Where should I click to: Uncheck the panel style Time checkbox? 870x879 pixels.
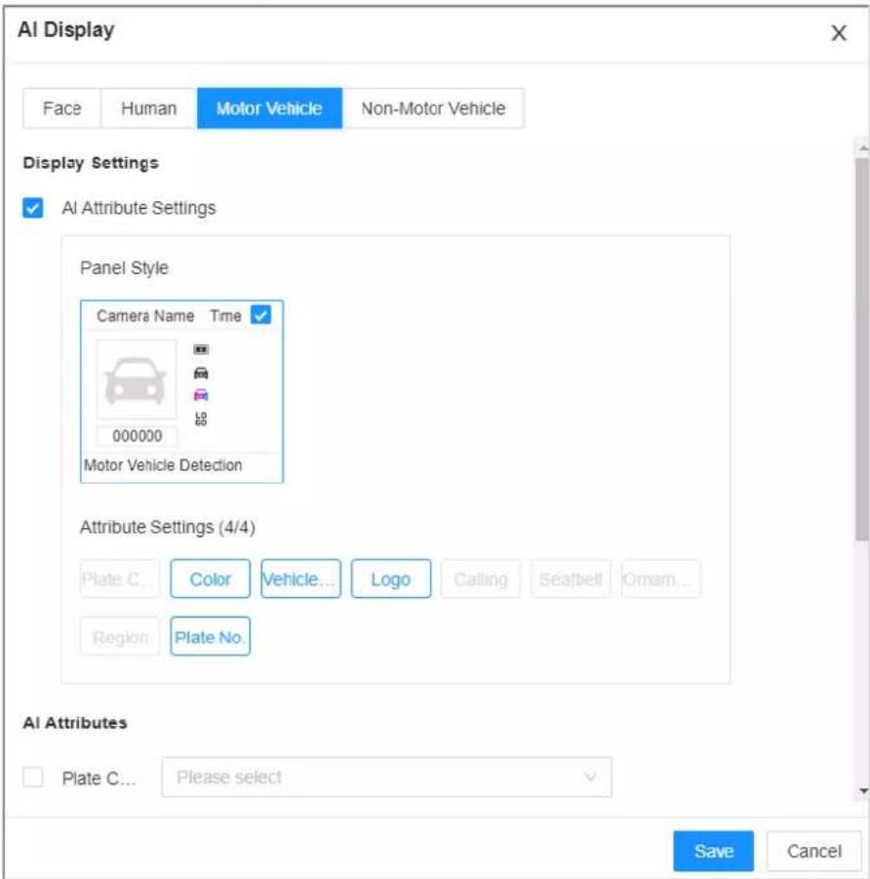click(260, 315)
